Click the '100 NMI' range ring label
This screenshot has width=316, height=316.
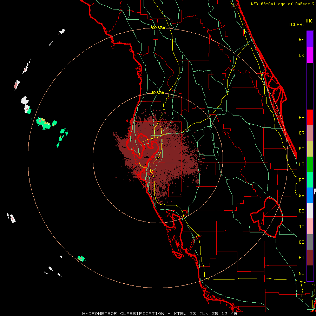(158, 28)
